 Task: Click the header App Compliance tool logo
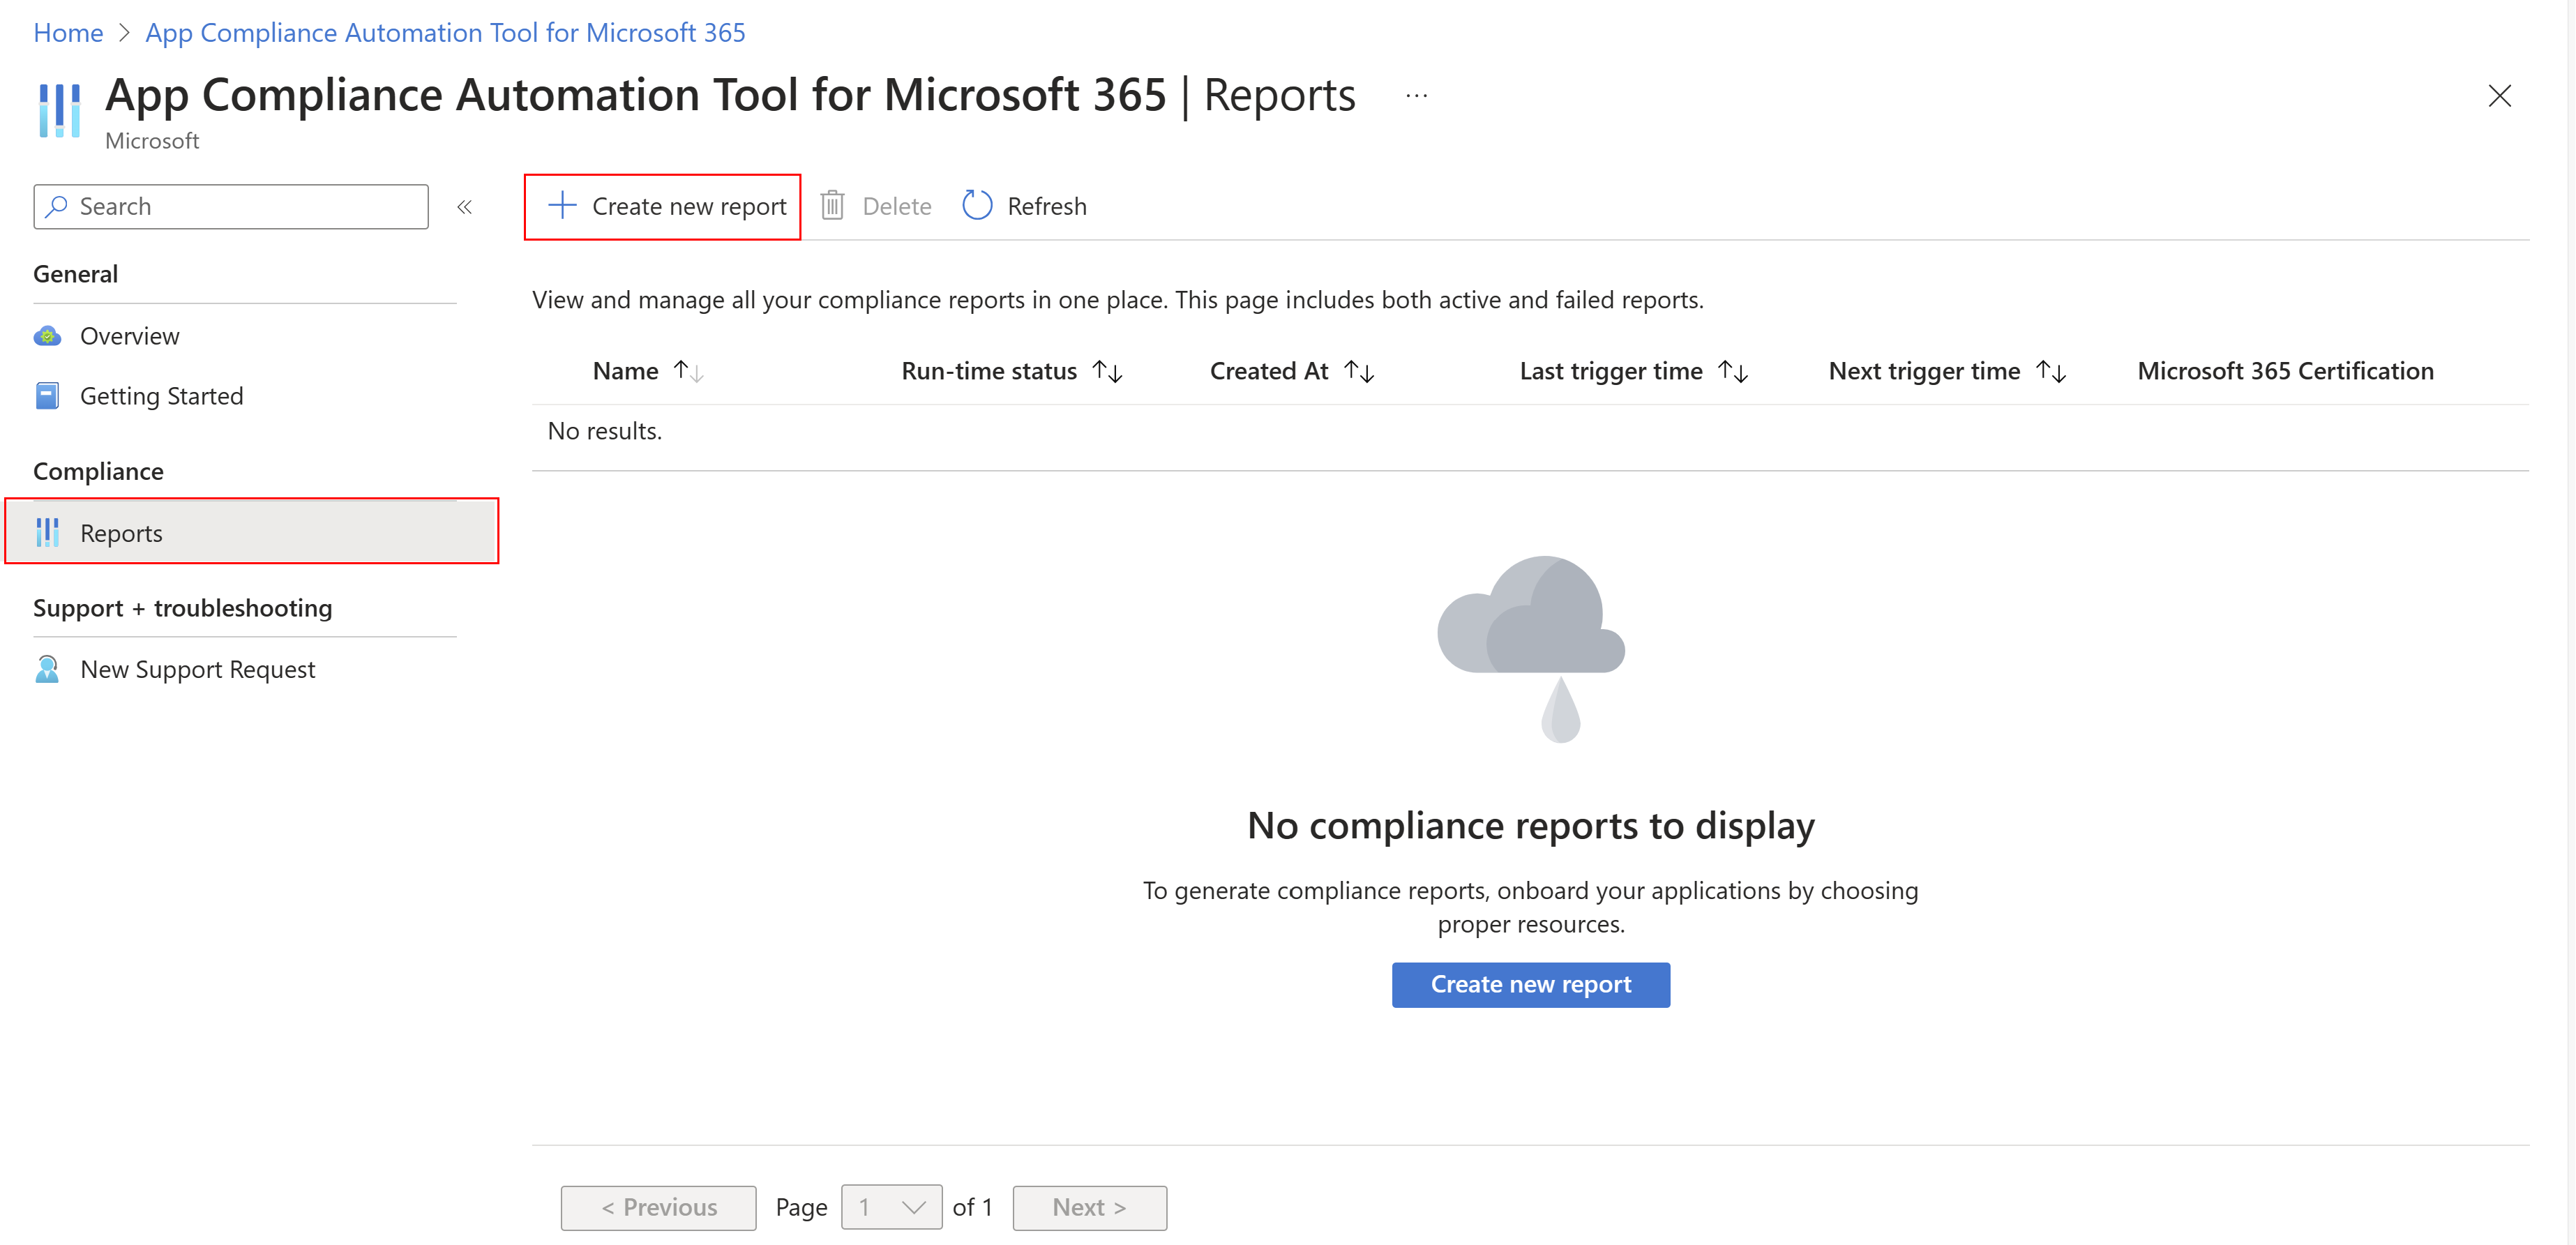coord(59,110)
